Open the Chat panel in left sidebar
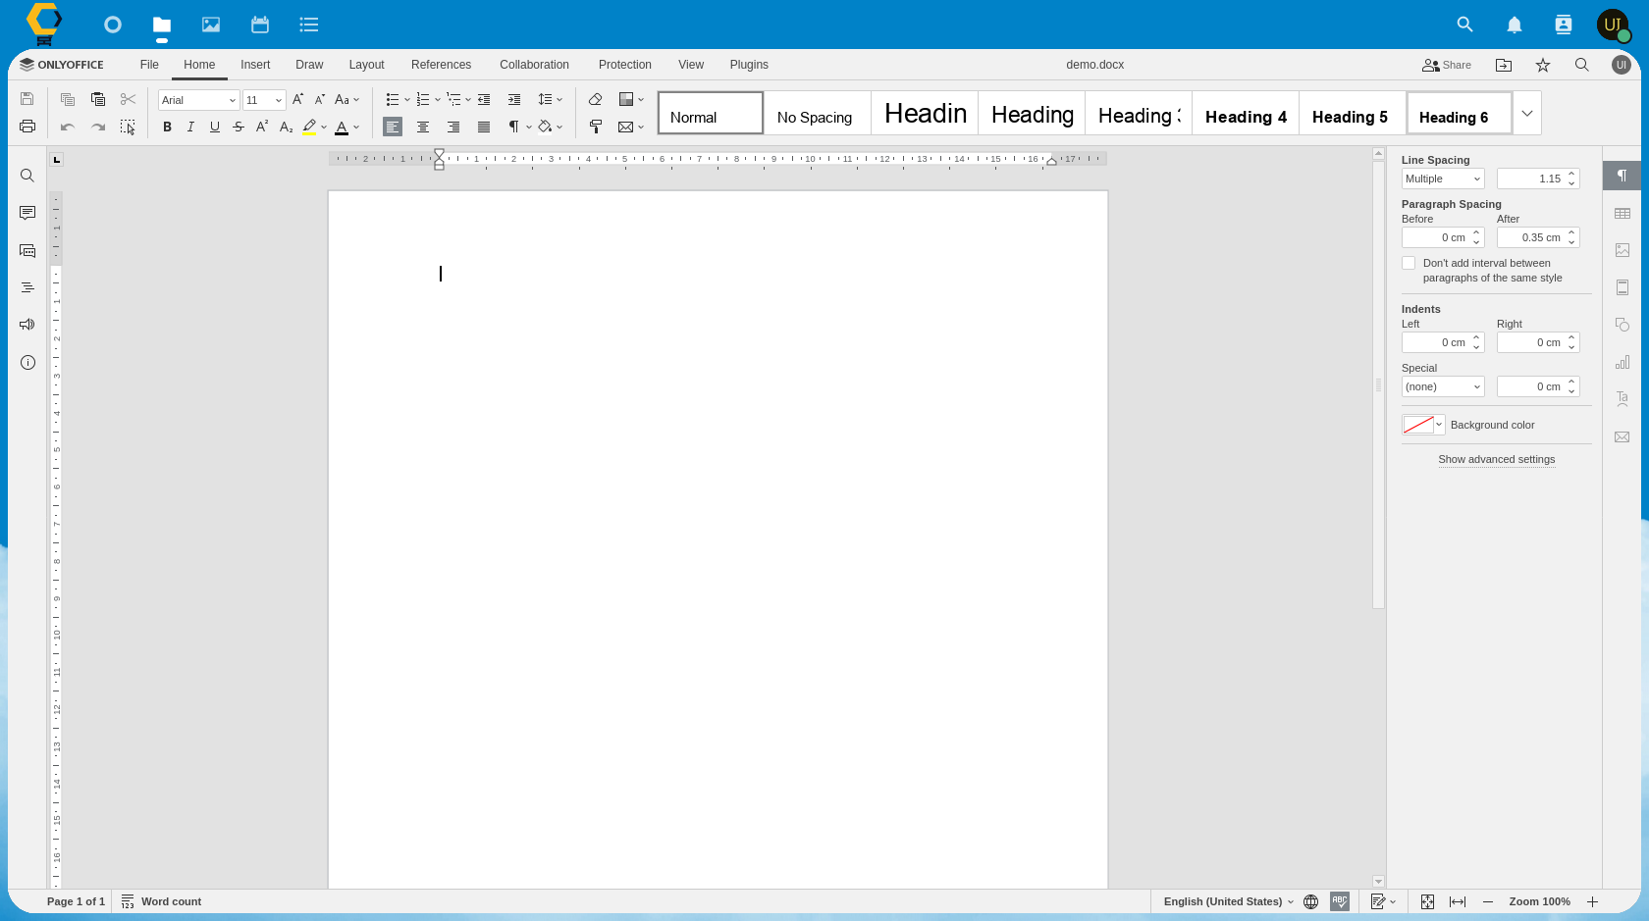This screenshot has width=1649, height=921. pos(27,250)
